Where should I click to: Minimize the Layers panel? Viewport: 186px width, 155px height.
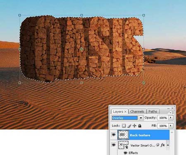(168, 108)
